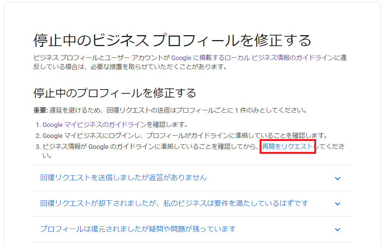This screenshot has height=246, width=386.
Task: Click the 重要: note text
Action: tap(170, 110)
